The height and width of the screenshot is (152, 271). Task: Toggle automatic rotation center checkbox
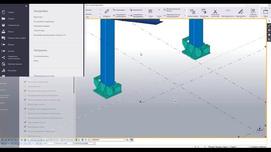[x=25, y=118]
